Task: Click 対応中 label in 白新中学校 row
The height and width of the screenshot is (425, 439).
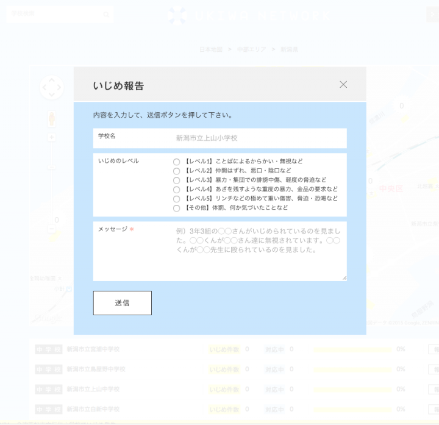Action: coord(274,410)
